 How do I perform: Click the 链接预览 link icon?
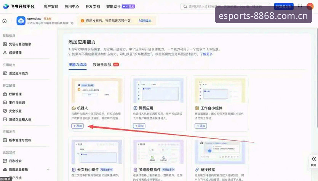(x=197, y=170)
